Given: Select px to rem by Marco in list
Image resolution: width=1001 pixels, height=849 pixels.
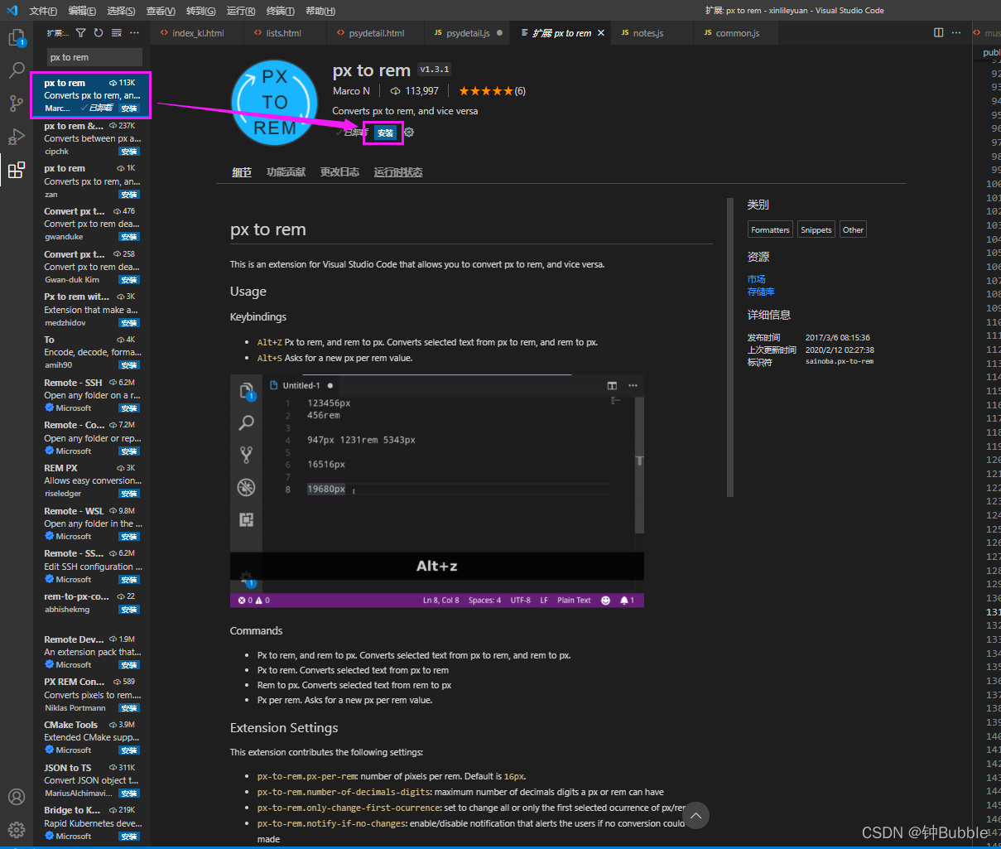Looking at the screenshot, I should (x=91, y=95).
